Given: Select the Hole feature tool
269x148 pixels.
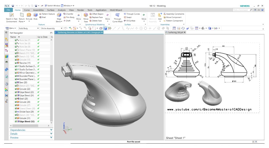Looking at the screenshot, I should pyautogui.click(x=35, y=16).
